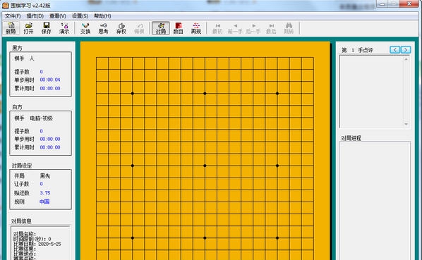Click the white player name 电脑-初级
This screenshot has height=260, width=422.
41,118
